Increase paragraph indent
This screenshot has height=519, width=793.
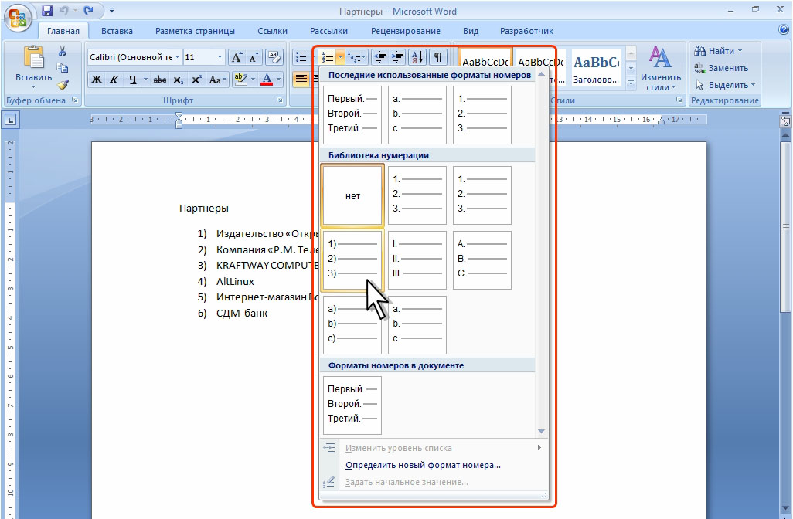(398, 57)
